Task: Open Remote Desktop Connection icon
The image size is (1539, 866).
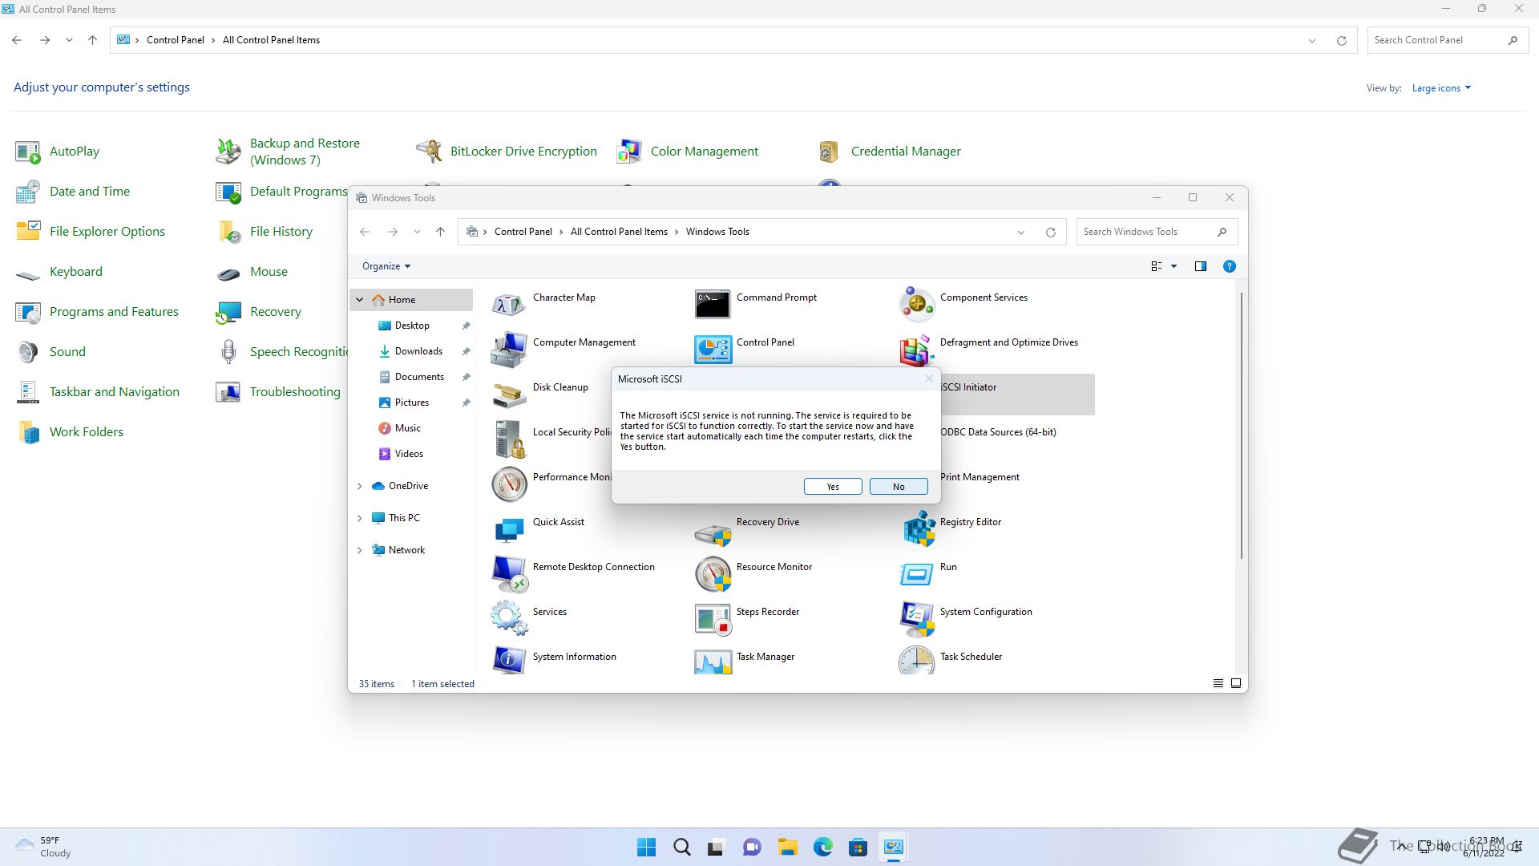Action: tap(509, 574)
